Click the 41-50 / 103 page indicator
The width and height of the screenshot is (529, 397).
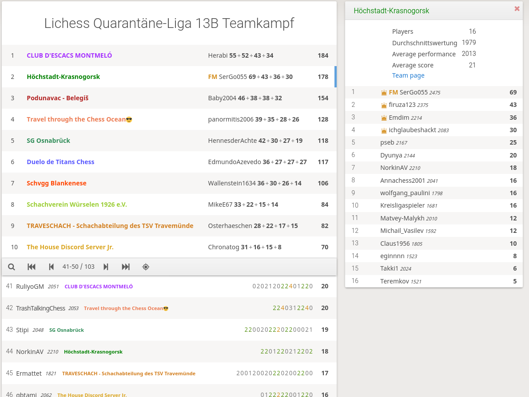click(x=78, y=267)
